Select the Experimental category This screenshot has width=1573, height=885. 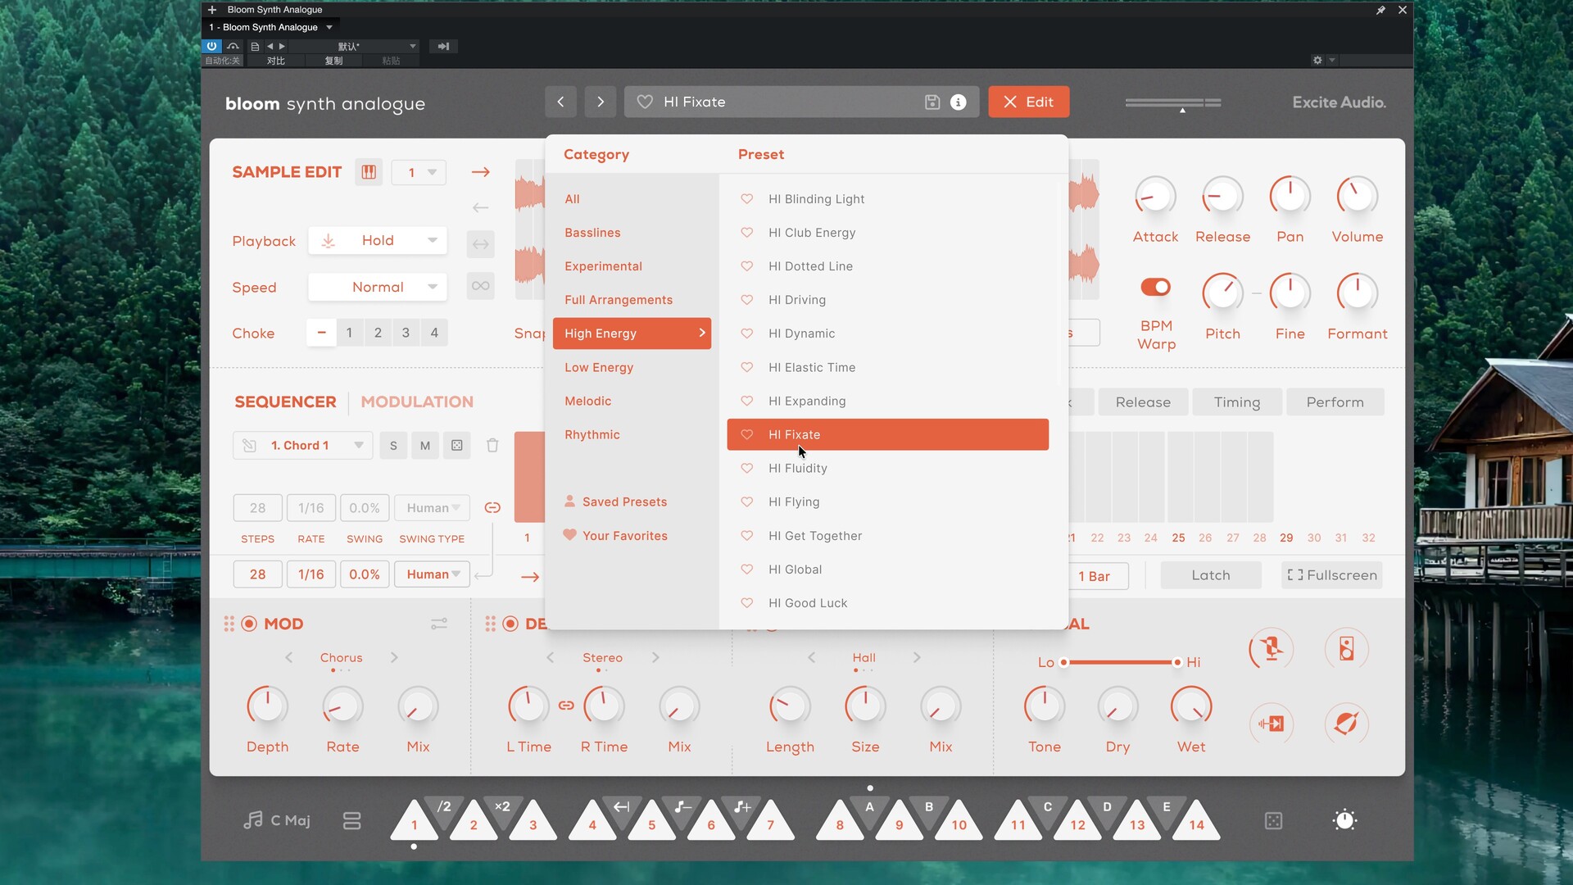[603, 266]
